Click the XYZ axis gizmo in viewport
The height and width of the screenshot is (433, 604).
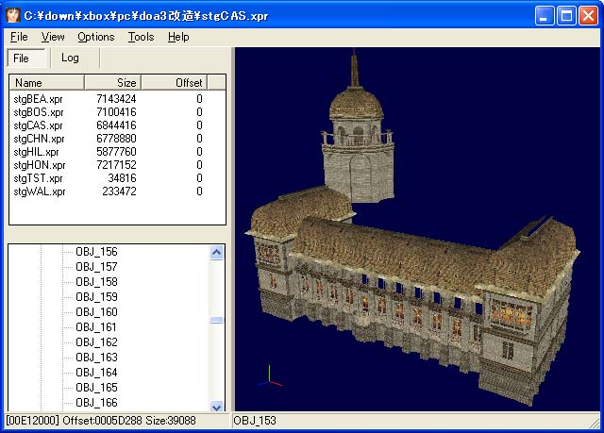(271, 376)
